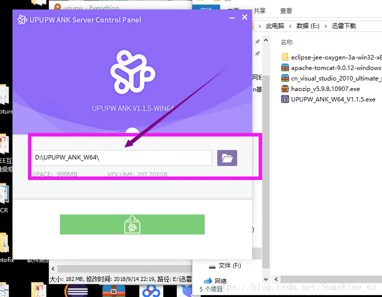Expand the chevron before 此电脑 breadcrumb

(x=260, y=26)
